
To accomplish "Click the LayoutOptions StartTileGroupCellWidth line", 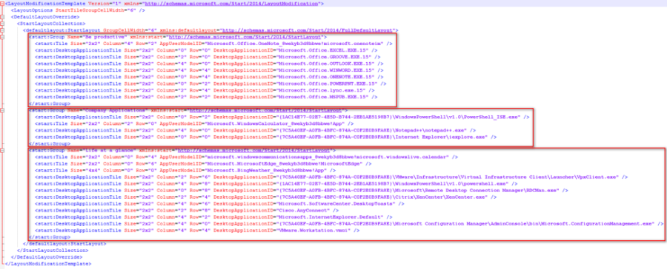I will pyautogui.click(x=78, y=10).
